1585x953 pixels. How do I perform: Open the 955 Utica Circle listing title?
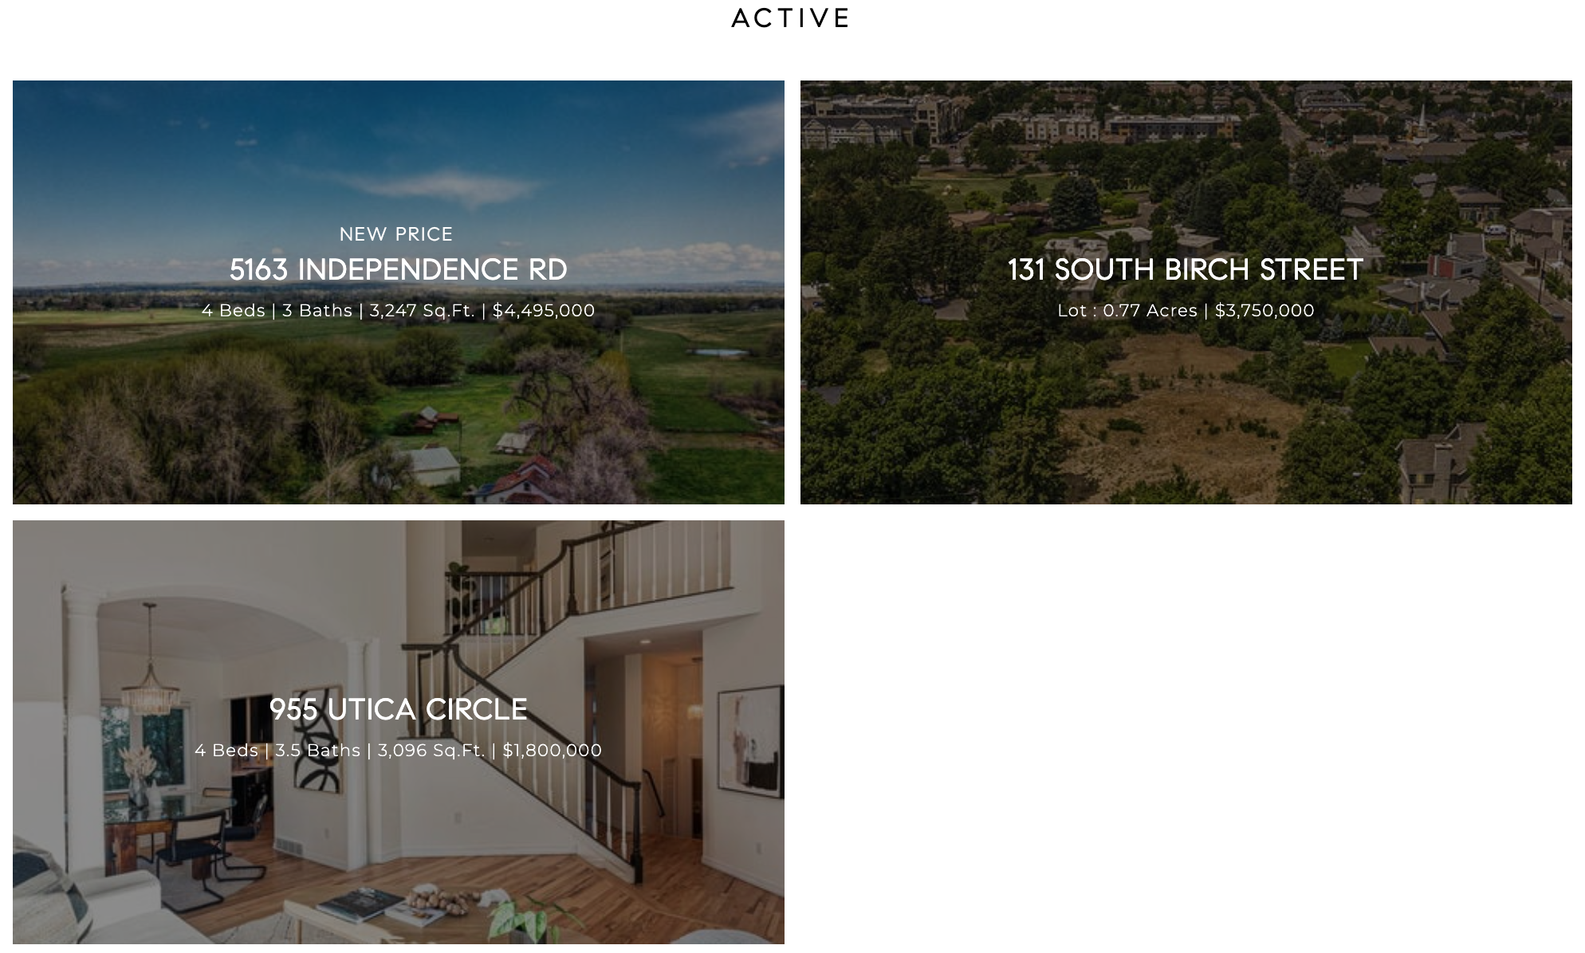click(x=398, y=710)
